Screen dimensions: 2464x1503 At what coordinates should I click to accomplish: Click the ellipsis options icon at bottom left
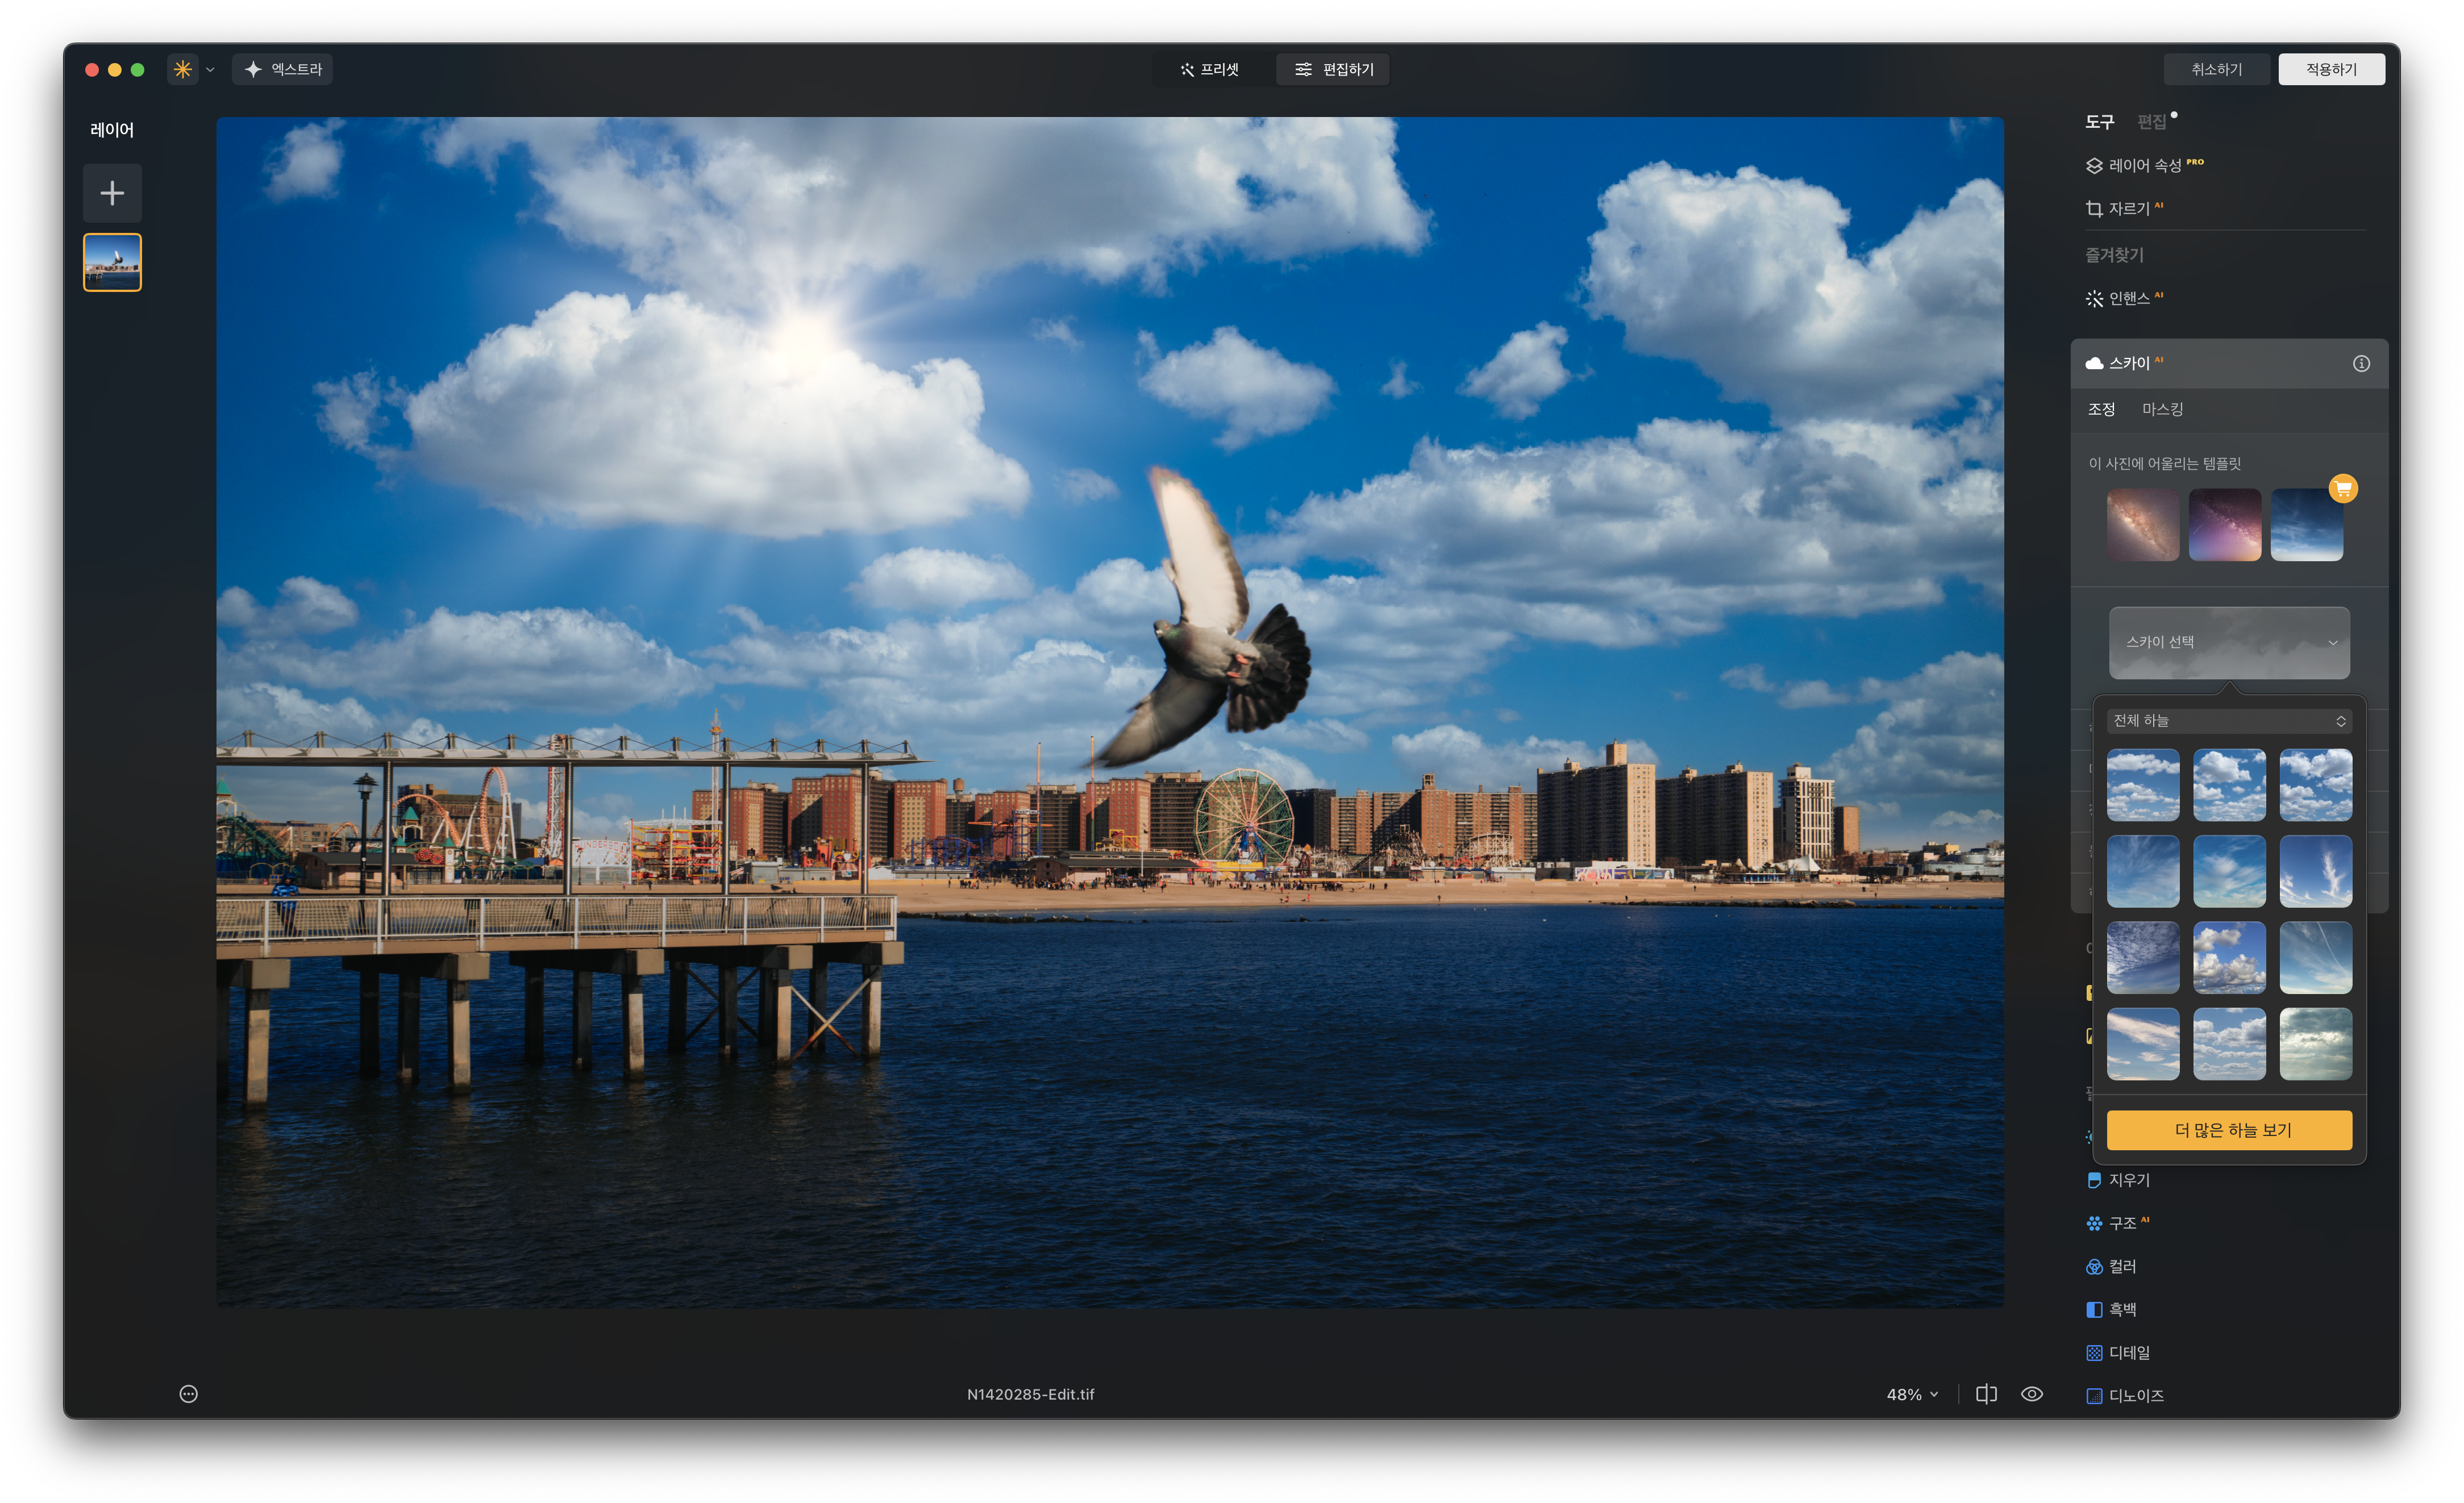point(188,1394)
